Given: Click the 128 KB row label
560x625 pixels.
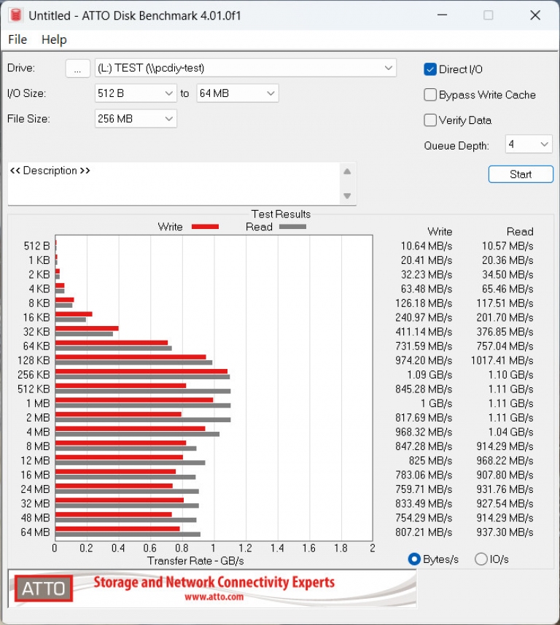Looking at the screenshot, I should (x=34, y=360).
